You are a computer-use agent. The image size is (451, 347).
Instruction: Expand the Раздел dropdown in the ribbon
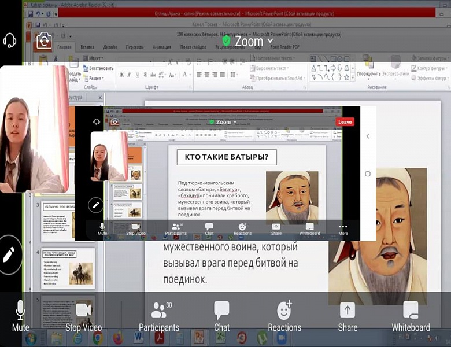point(95,78)
